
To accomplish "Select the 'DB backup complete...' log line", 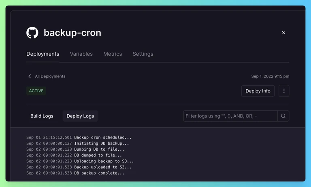I will click(x=75, y=173).
